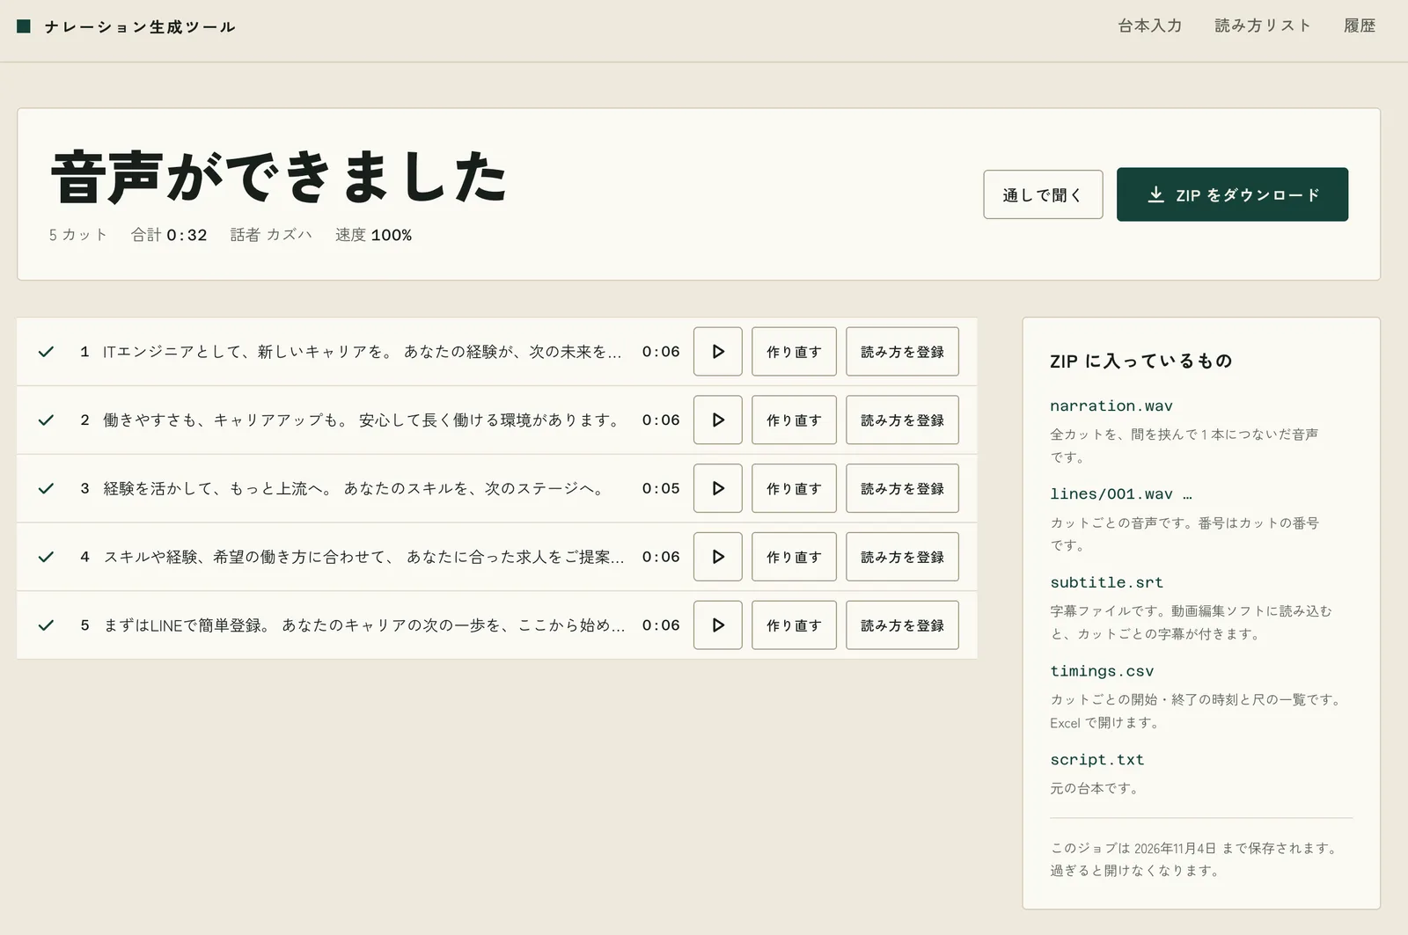Click the speed value 100%

tap(392, 235)
